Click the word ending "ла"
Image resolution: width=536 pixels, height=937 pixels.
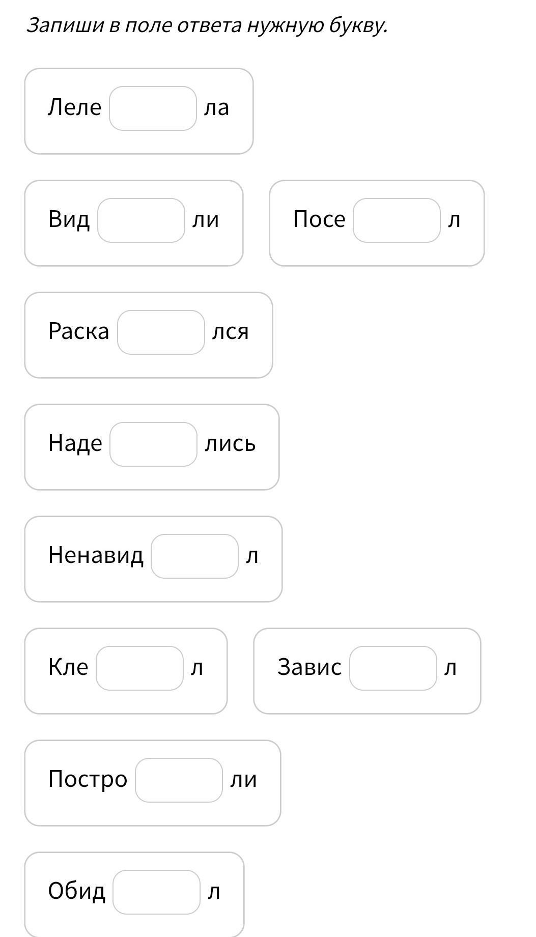pos(216,108)
